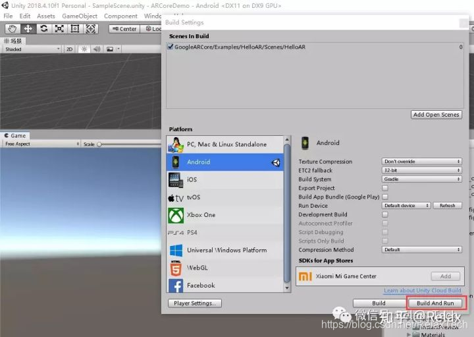Switch to the Game tab
Screen dimensions: 474x337
click(x=15, y=136)
